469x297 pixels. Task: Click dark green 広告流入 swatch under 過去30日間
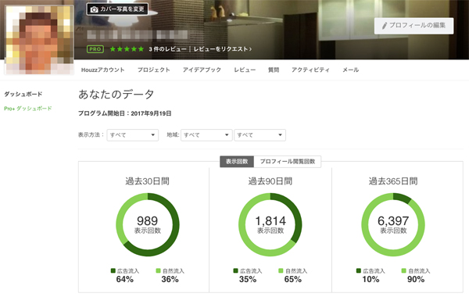(113, 270)
